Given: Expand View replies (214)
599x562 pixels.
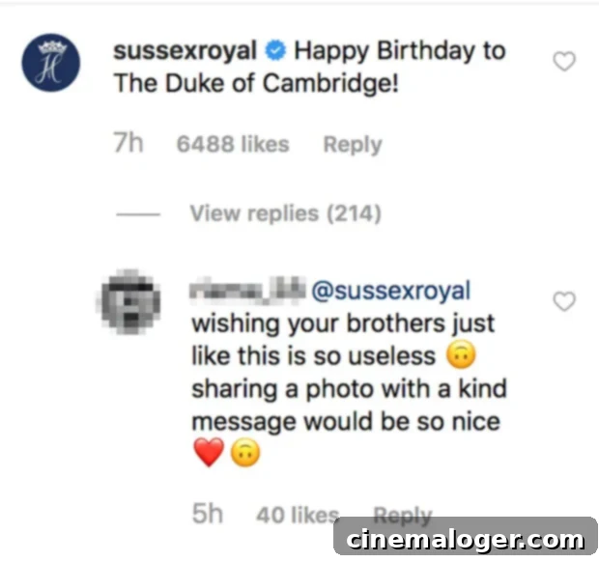Looking at the screenshot, I should [x=286, y=213].
